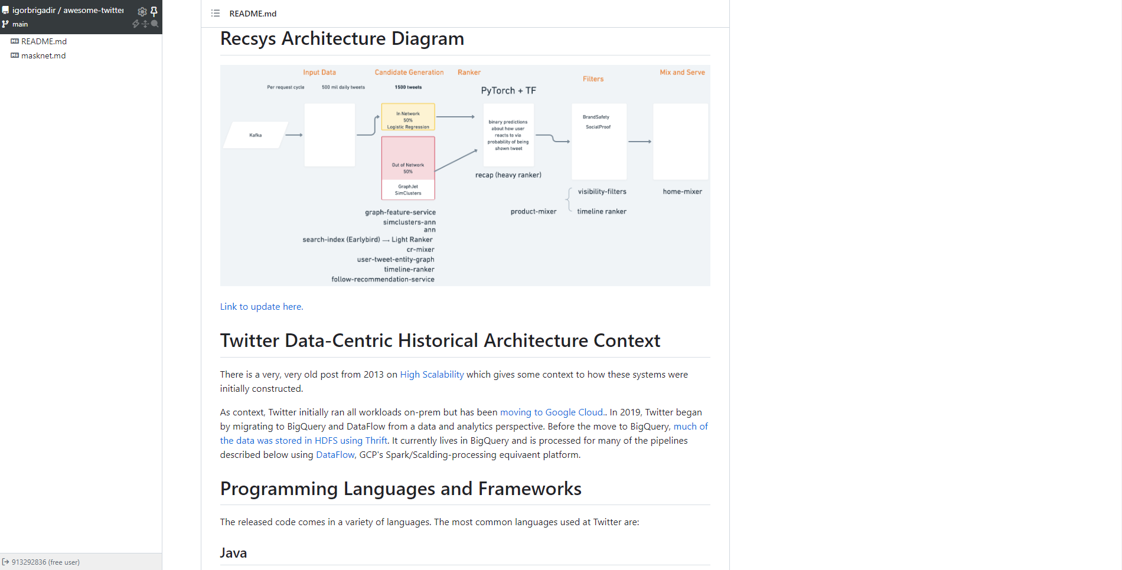Click the 'Recsys Architecture Diagram' heading
This screenshot has height=570, width=1122.
[343, 39]
